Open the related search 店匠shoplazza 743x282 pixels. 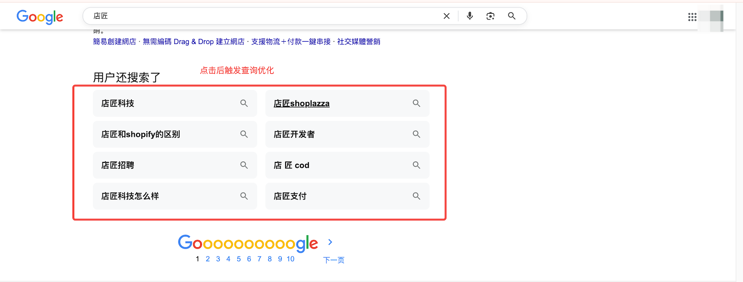(x=347, y=103)
